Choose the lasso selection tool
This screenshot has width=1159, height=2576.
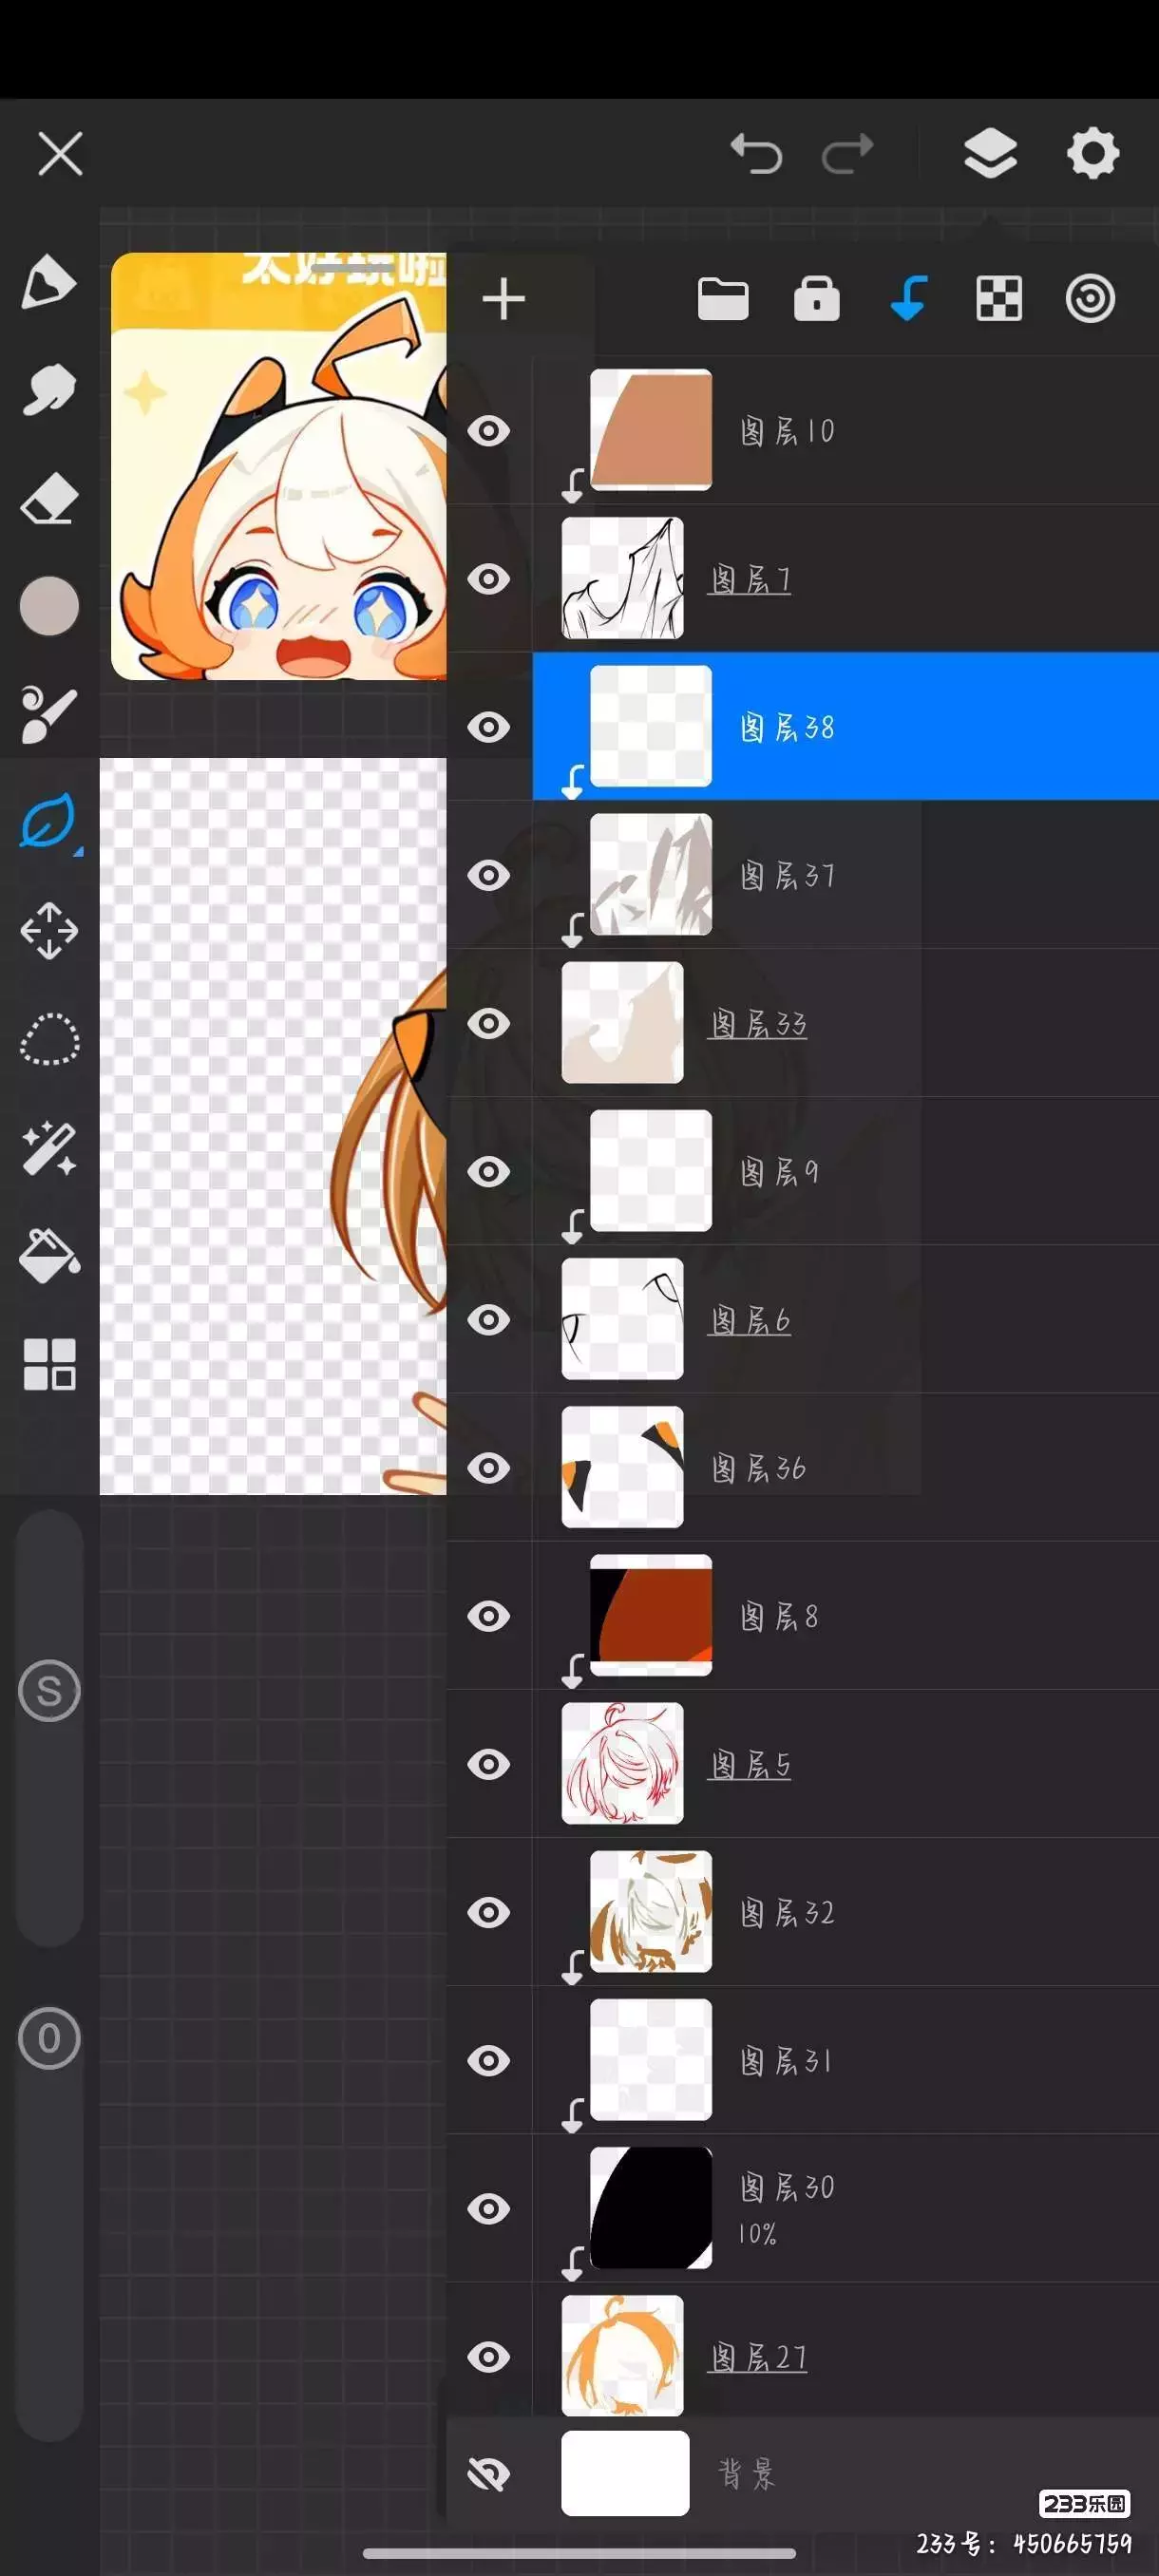[49, 1040]
